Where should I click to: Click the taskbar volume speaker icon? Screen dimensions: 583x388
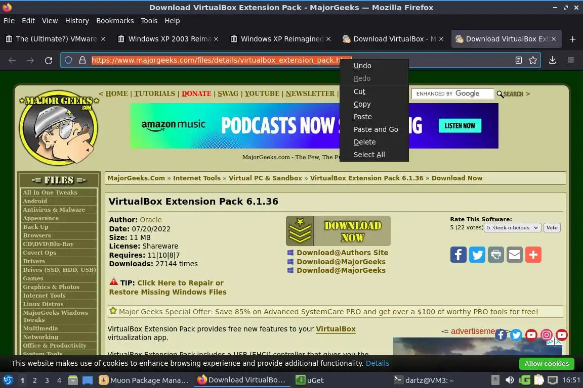pos(510,380)
